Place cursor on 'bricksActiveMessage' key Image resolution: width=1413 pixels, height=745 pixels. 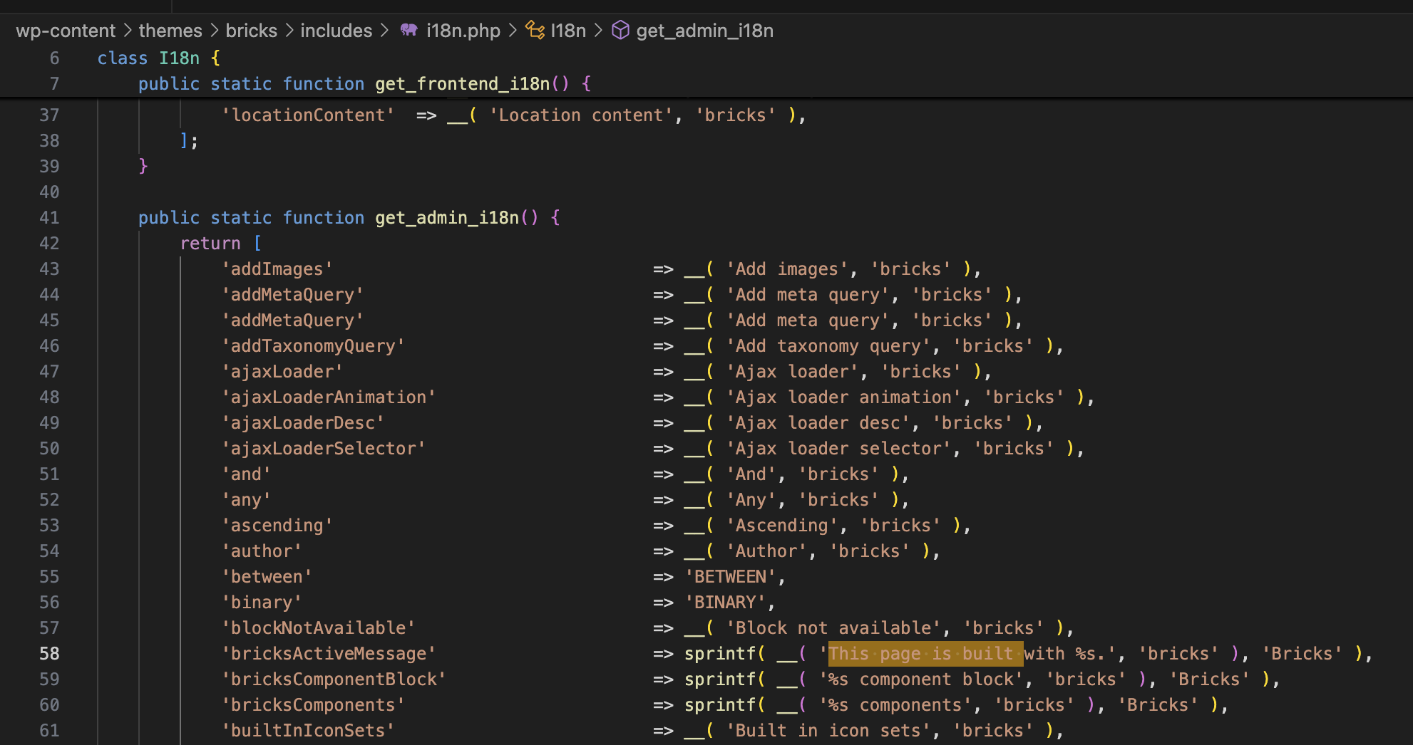(x=328, y=654)
